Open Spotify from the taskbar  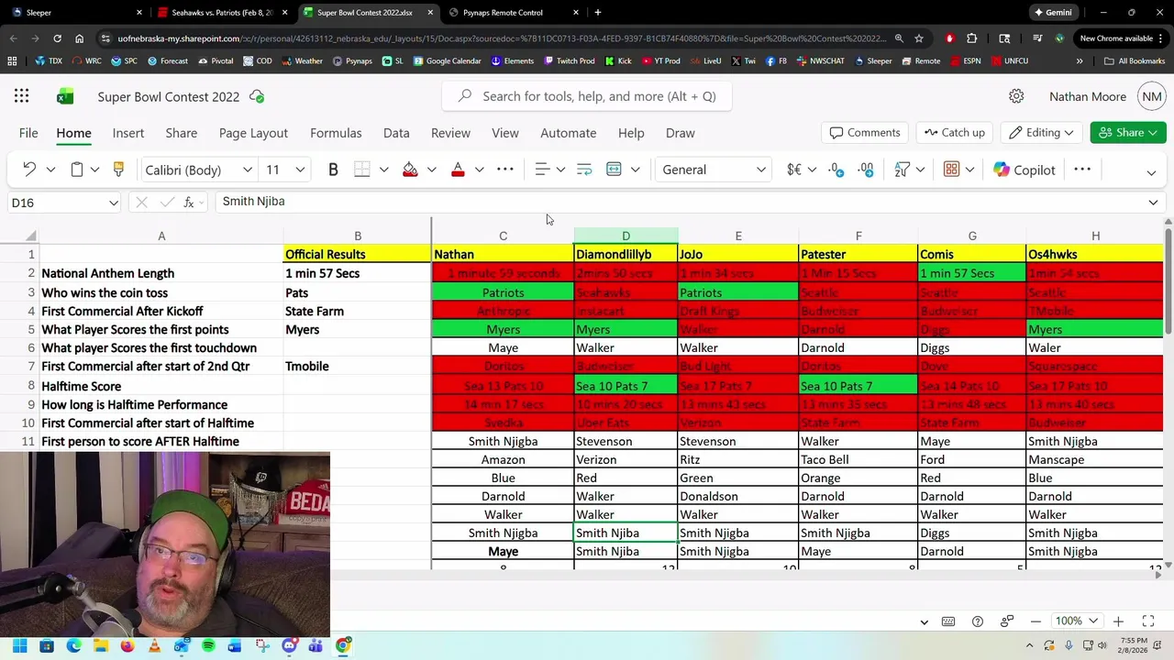click(x=208, y=646)
